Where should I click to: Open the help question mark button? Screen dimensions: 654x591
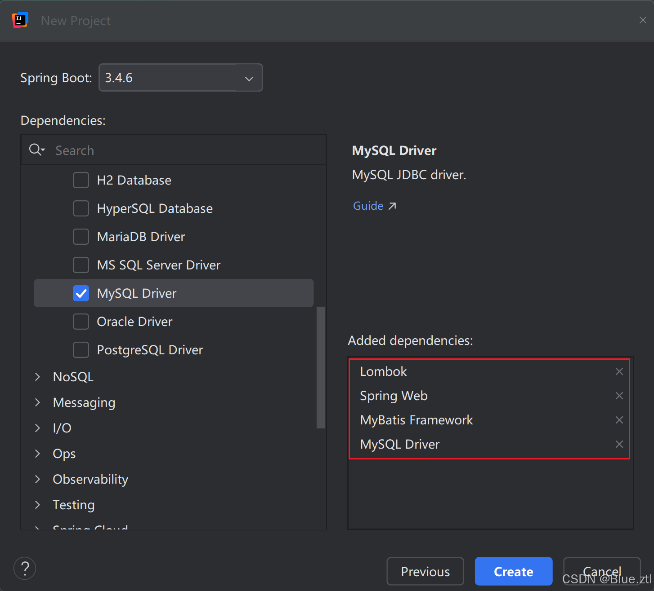click(25, 568)
